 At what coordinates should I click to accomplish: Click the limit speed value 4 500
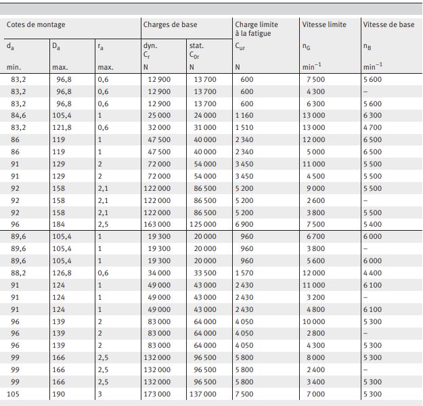coord(315,176)
